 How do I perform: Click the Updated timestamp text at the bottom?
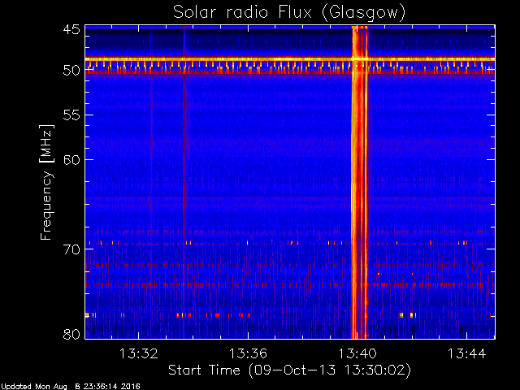tap(71, 387)
